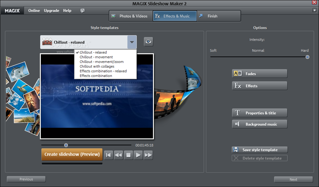Set intensity to Normal on the slider track
This screenshot has height=187, width=319.
(259, 57)
